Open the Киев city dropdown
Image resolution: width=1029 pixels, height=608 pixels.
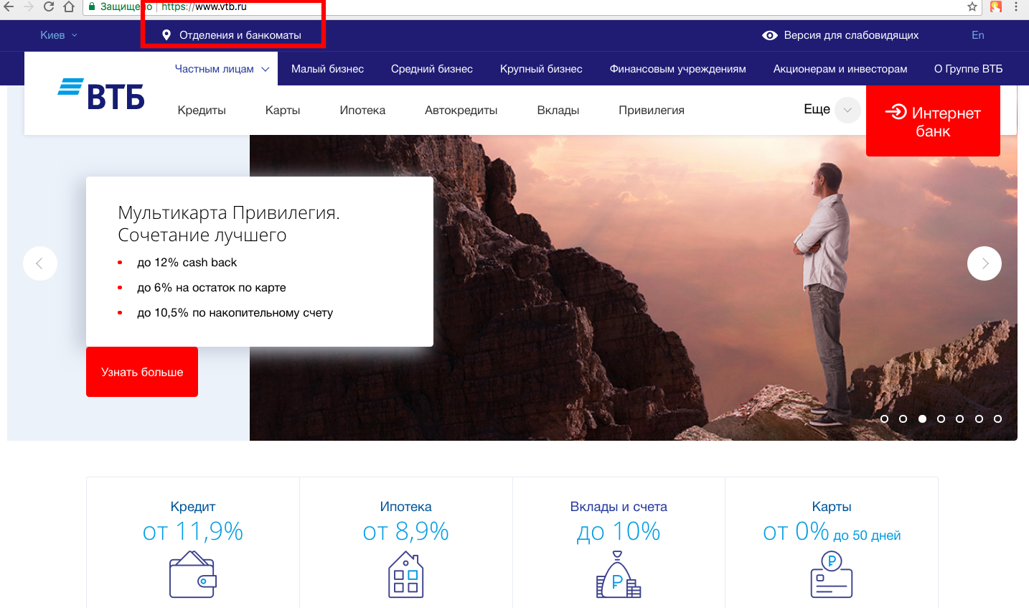[58, 35]
